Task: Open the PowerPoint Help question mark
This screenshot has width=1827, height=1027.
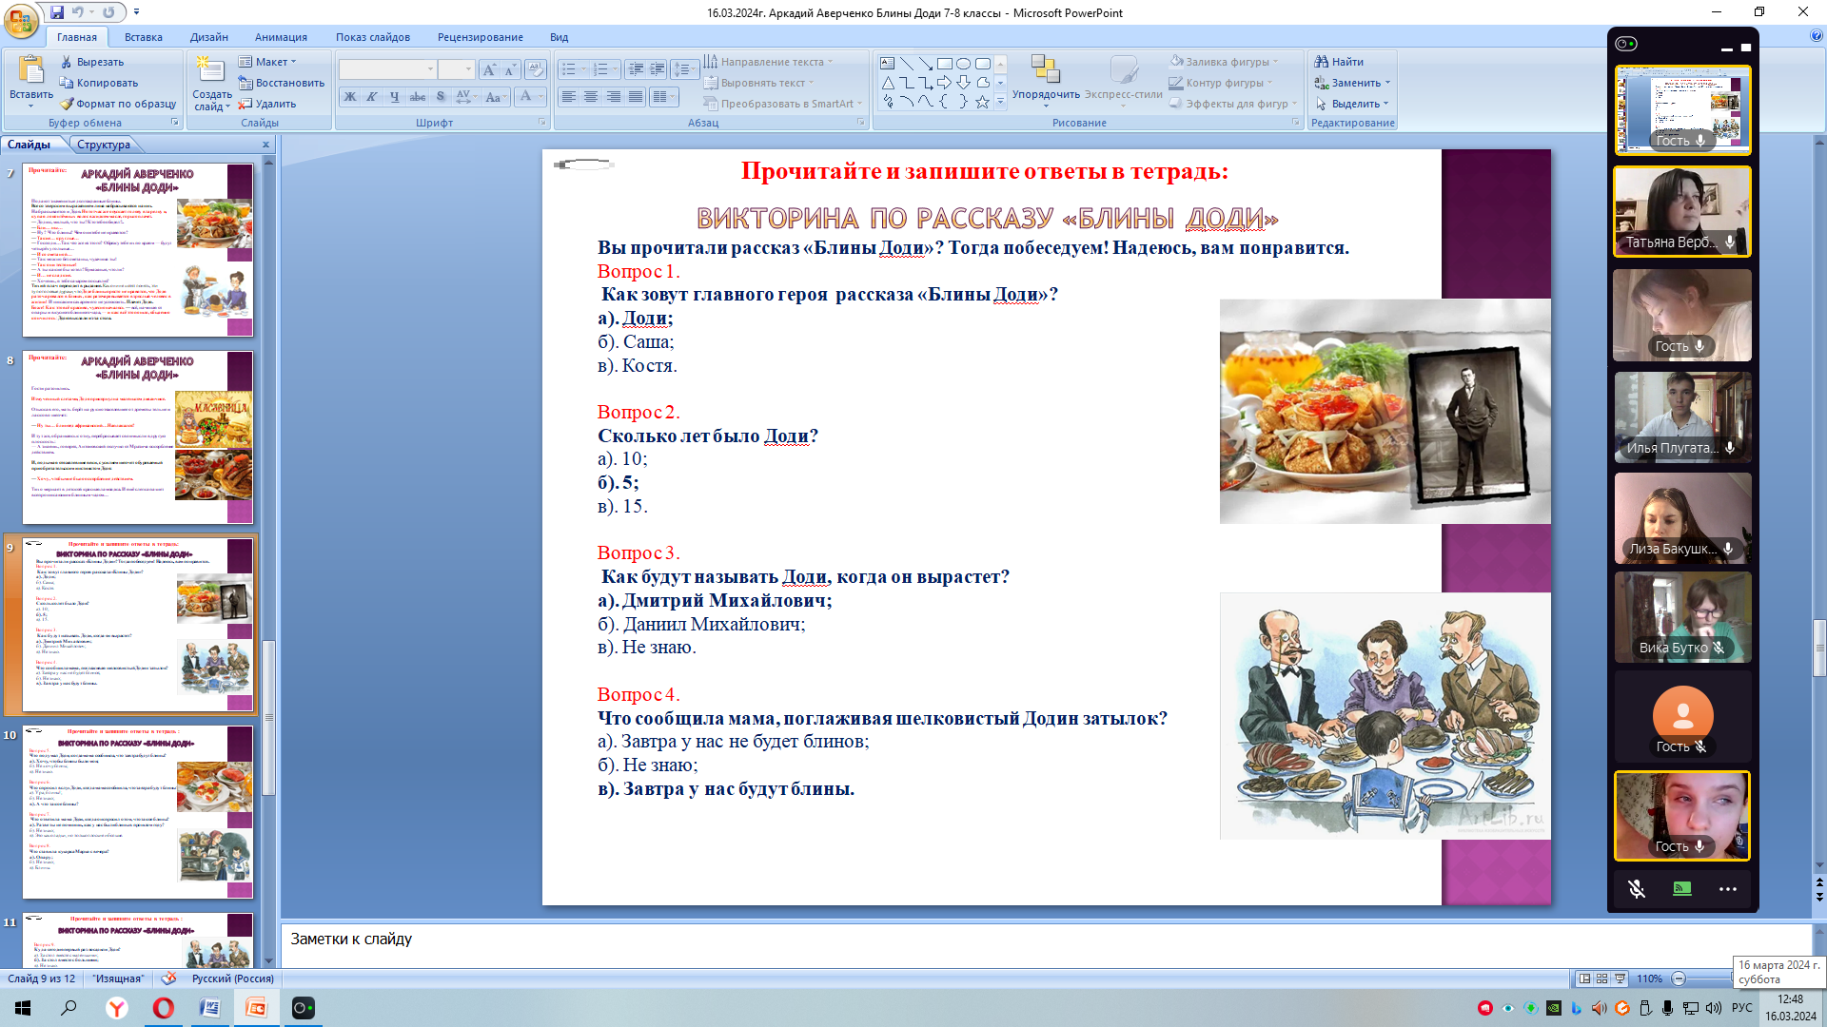Action: (x=1817, y=36)
